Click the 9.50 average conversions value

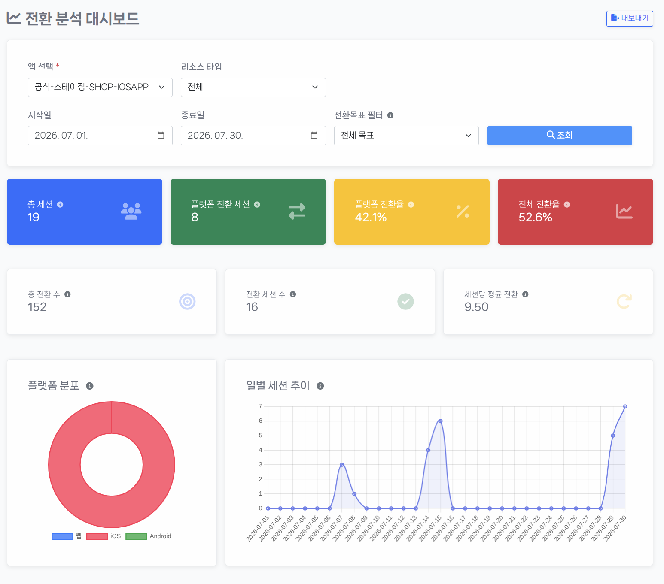(476, 307)
